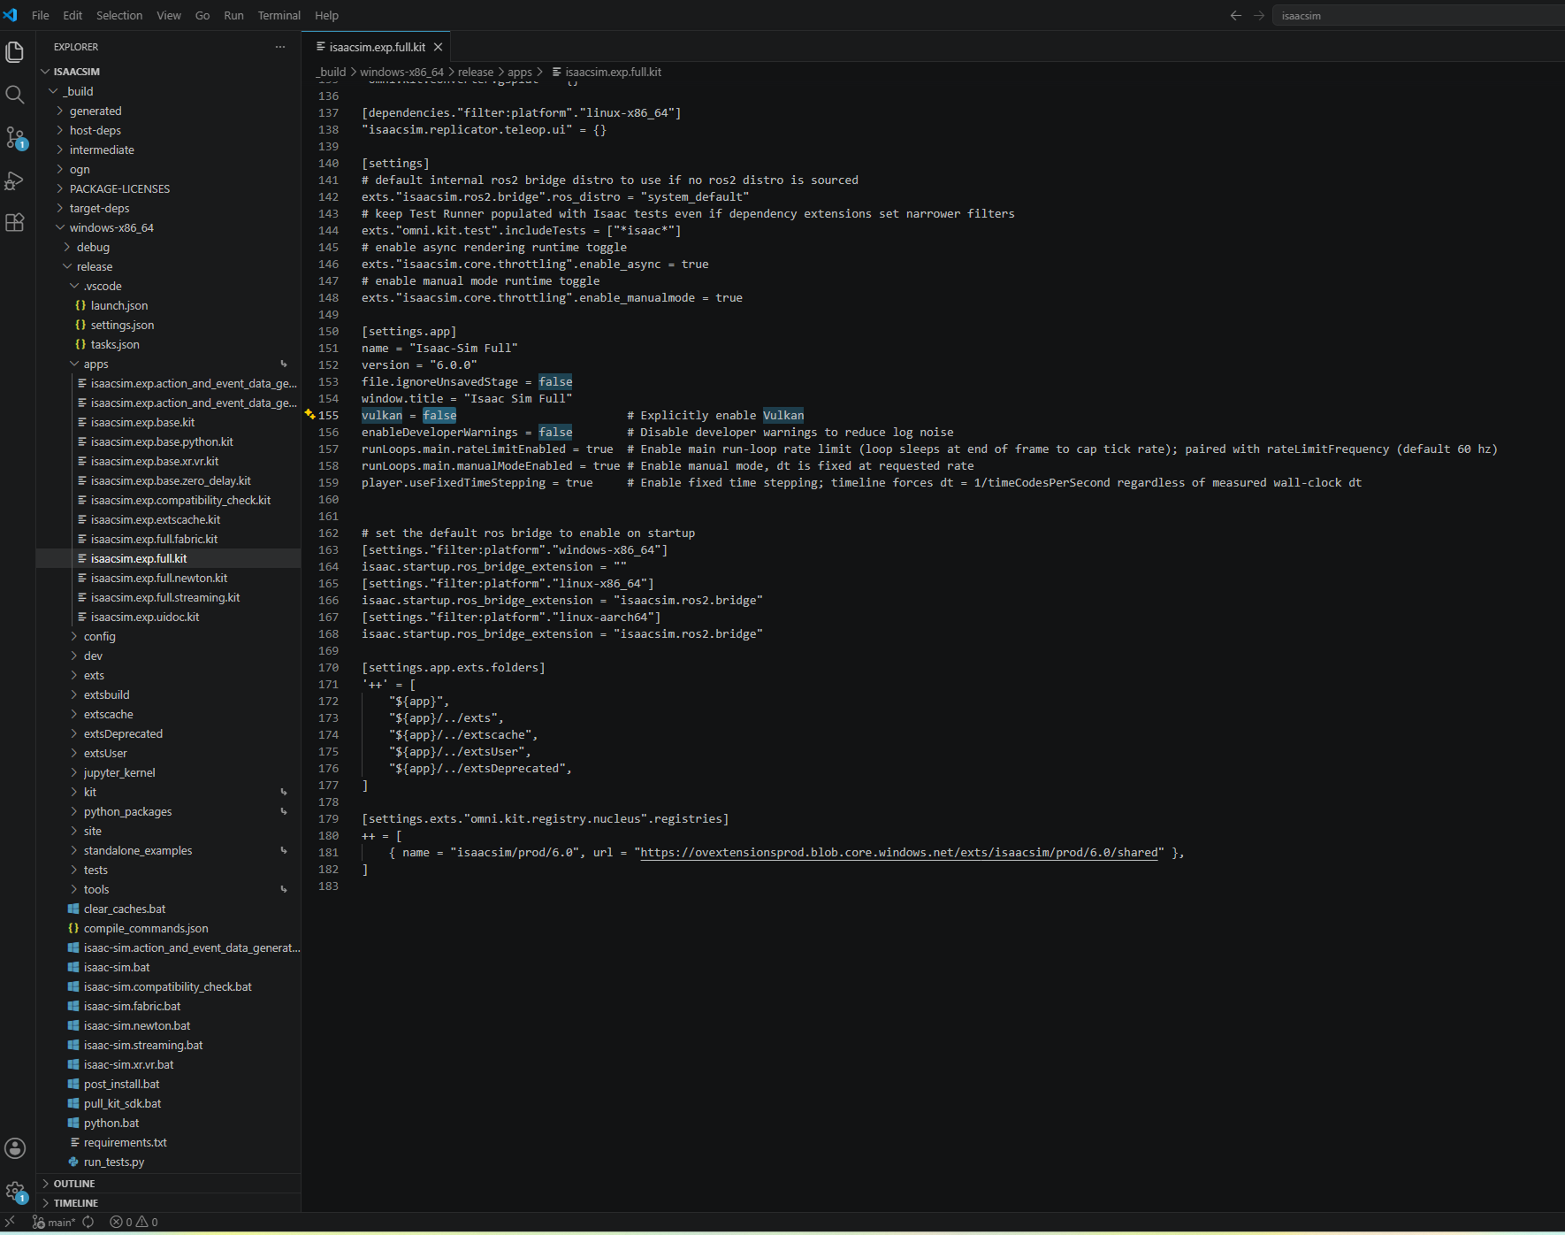The width and height of the screenshot is (1565, 1235).
Task: Open isaacsim.exp.base.kit in explorer
Action: pos(142,422)
